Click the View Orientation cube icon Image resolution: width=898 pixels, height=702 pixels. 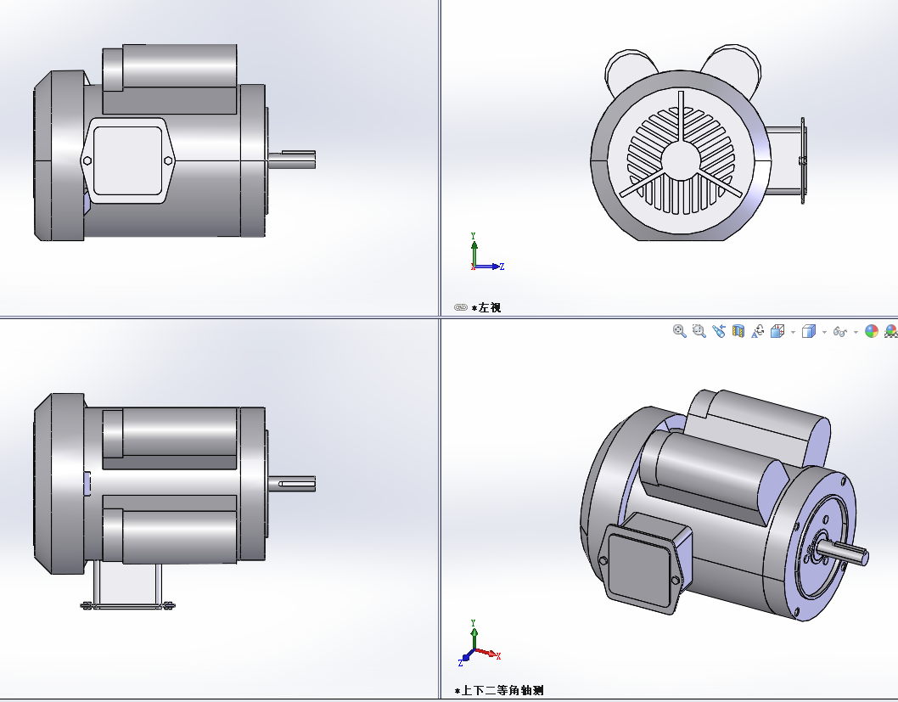777,331
